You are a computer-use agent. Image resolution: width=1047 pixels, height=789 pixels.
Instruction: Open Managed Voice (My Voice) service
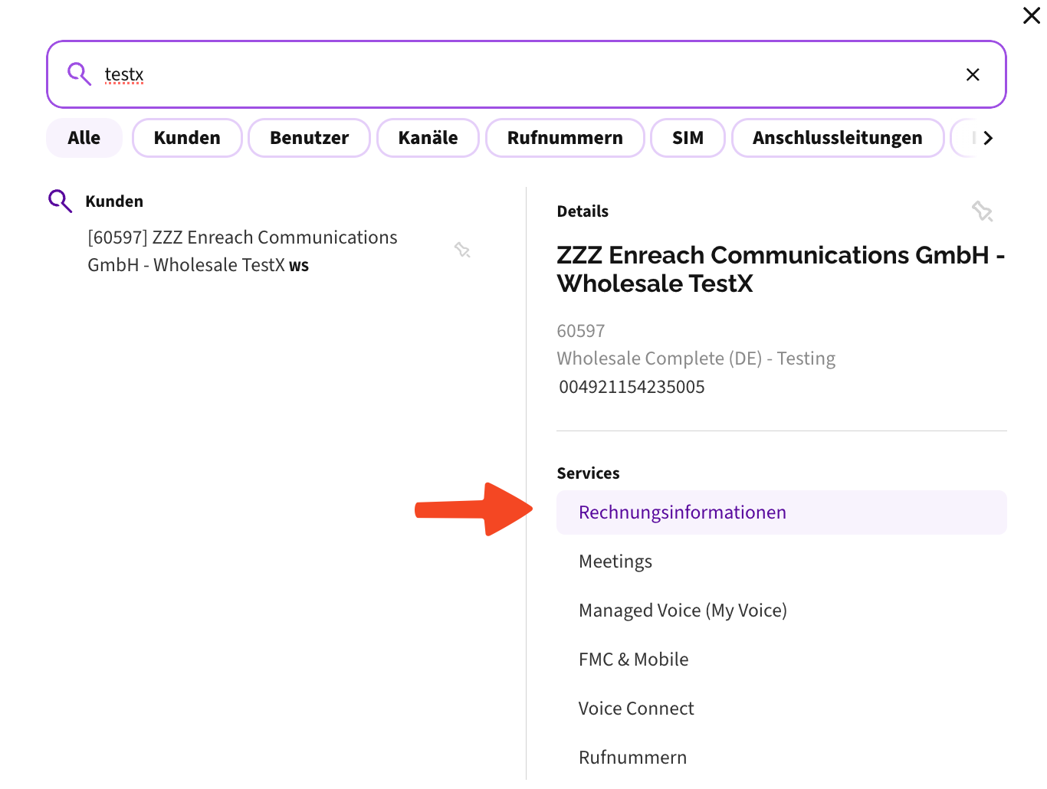(683, 610)
